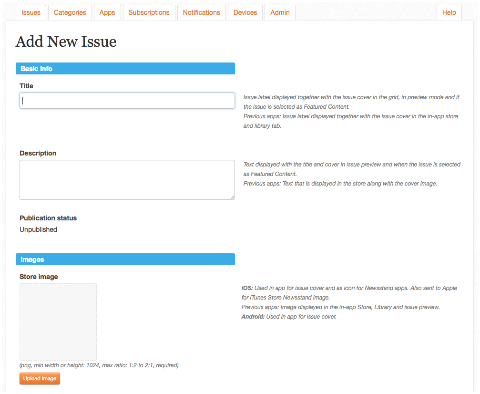Click the 'Title' field label

coord(26,86)
